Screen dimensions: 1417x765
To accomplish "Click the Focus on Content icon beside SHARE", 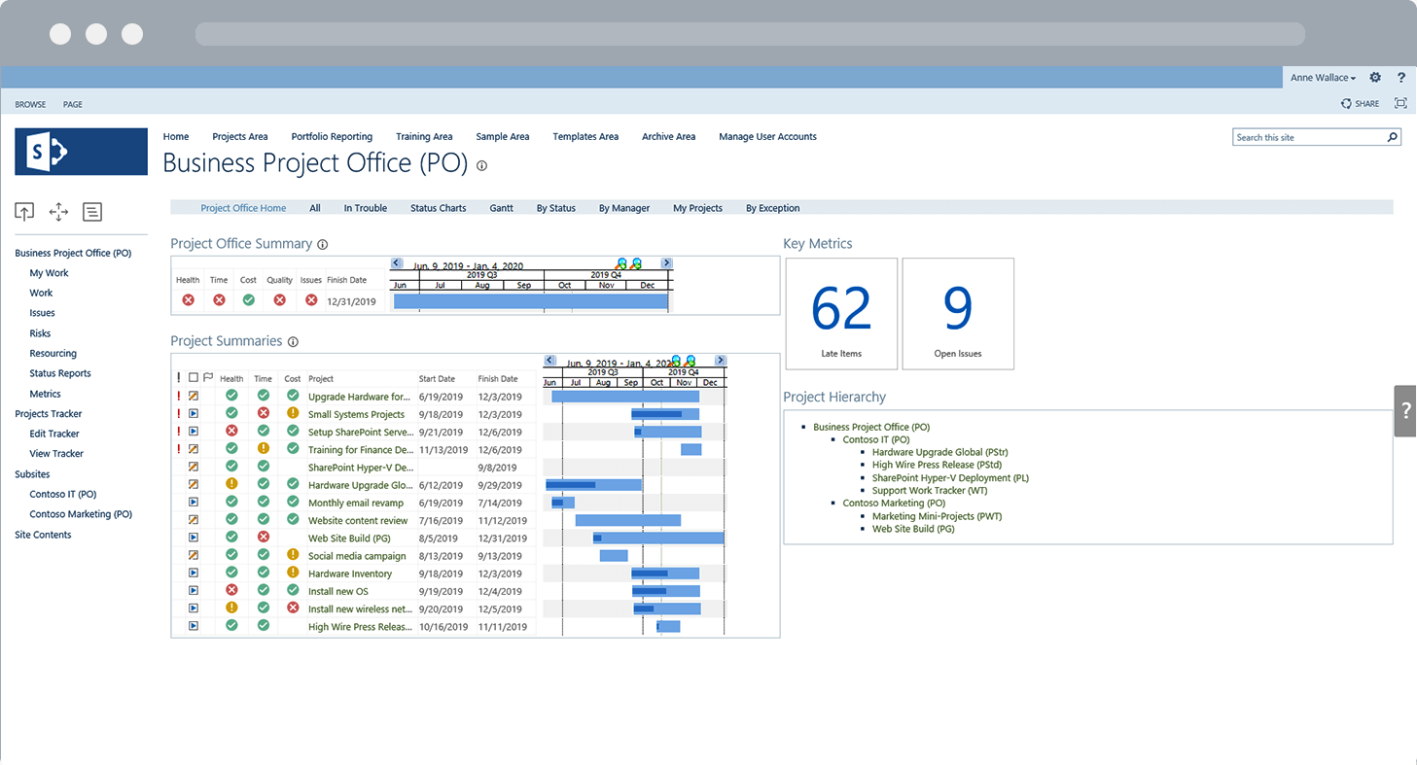I will (1400, 103).
